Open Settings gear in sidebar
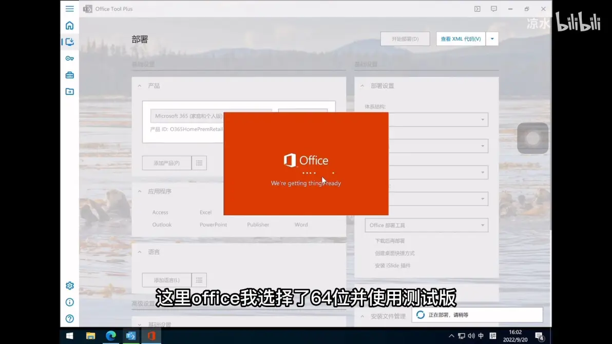The height and width of the screenshot is (344, 612). tap(69, 286)
